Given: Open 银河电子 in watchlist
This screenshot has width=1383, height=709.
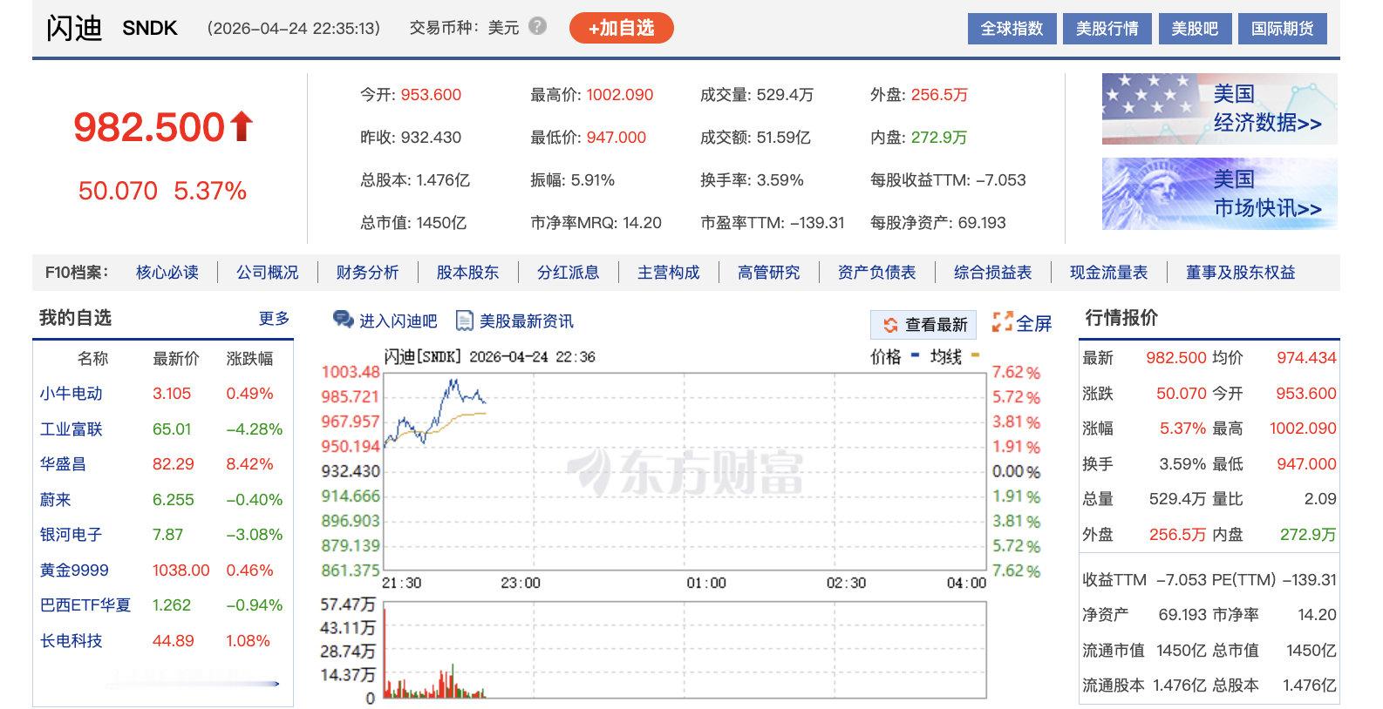Looking at the screenshot, I should point(72,535).
